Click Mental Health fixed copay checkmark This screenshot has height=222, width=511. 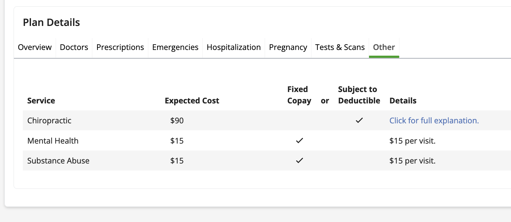point(299,141)
